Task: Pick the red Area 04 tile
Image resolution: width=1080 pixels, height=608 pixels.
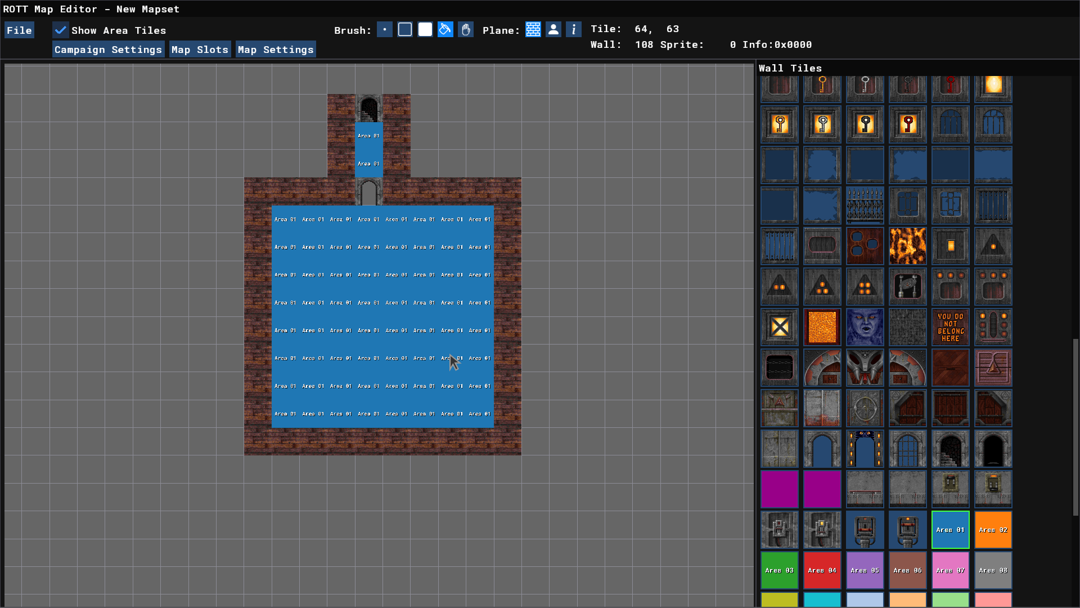Action: tap(822, 570)
